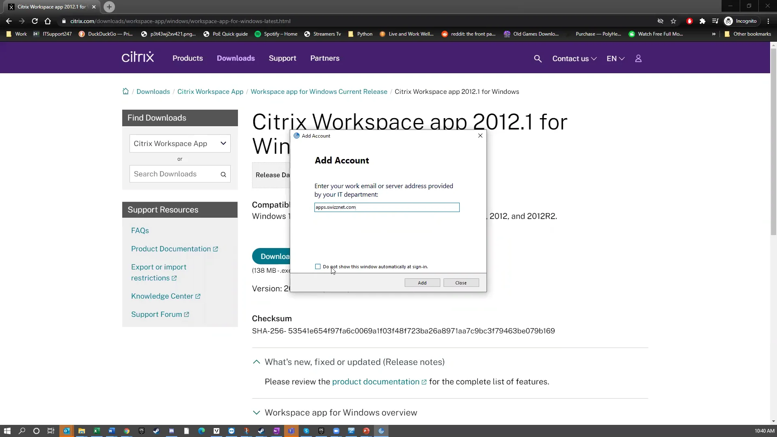This screenshot has width=777, height=437.
Task: Click the browser home button
Action: (x=48, y=21)
